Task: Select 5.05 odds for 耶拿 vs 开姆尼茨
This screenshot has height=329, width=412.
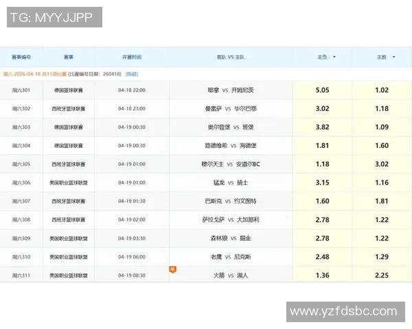Action: click(323, 90)
